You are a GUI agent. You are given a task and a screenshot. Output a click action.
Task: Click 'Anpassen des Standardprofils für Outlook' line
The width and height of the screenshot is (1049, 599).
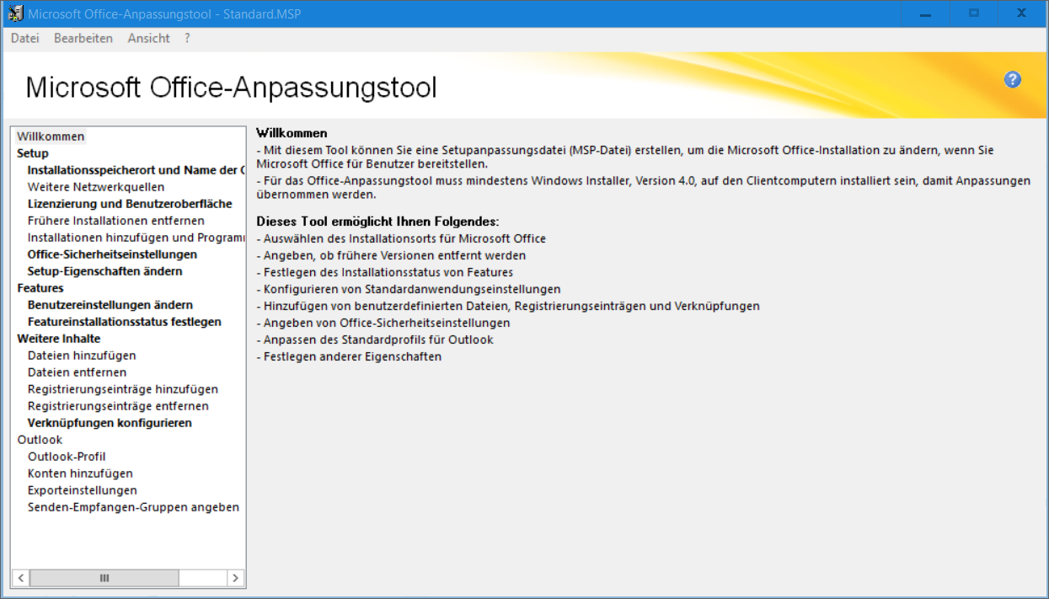375,340
